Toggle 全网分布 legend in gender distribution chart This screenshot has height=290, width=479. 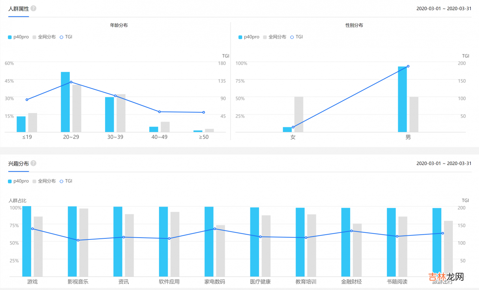click(x=275, y=37)
